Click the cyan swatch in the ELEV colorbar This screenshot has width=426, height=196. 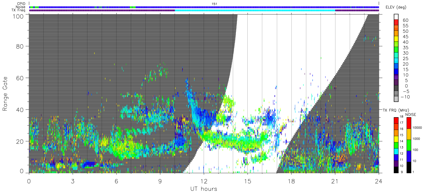coord(396,61)
